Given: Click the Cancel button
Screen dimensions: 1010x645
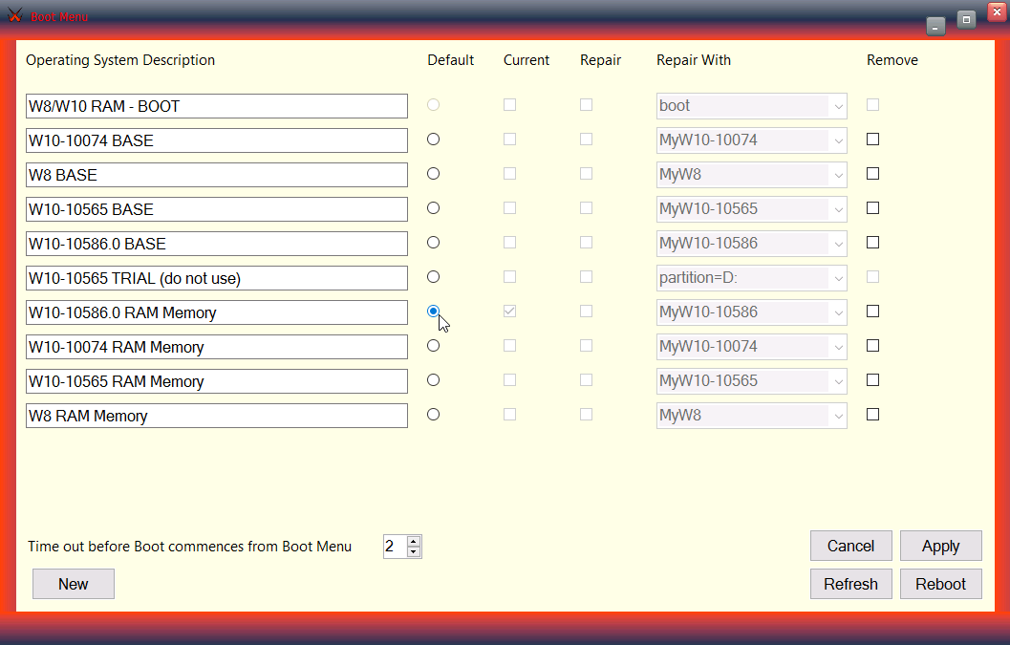Looking at the screenshot, I should click(850, 546).
